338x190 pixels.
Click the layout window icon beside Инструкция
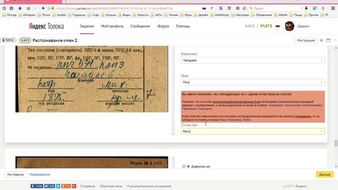(328, 40)
